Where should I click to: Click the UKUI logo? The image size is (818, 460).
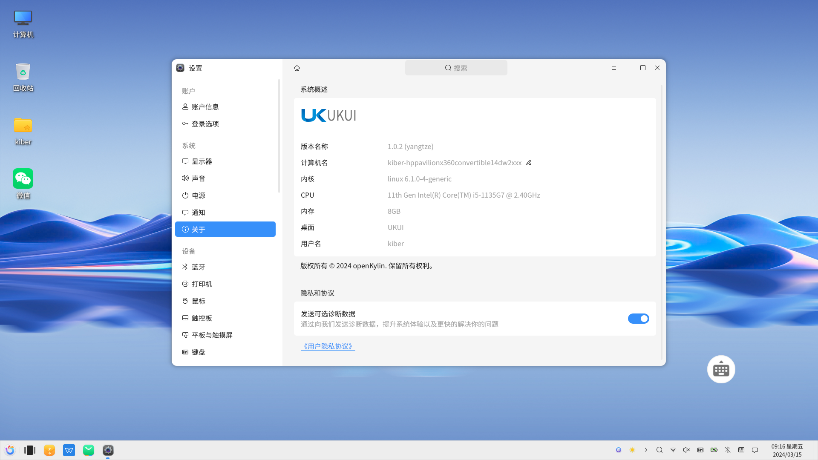[328, 115]
